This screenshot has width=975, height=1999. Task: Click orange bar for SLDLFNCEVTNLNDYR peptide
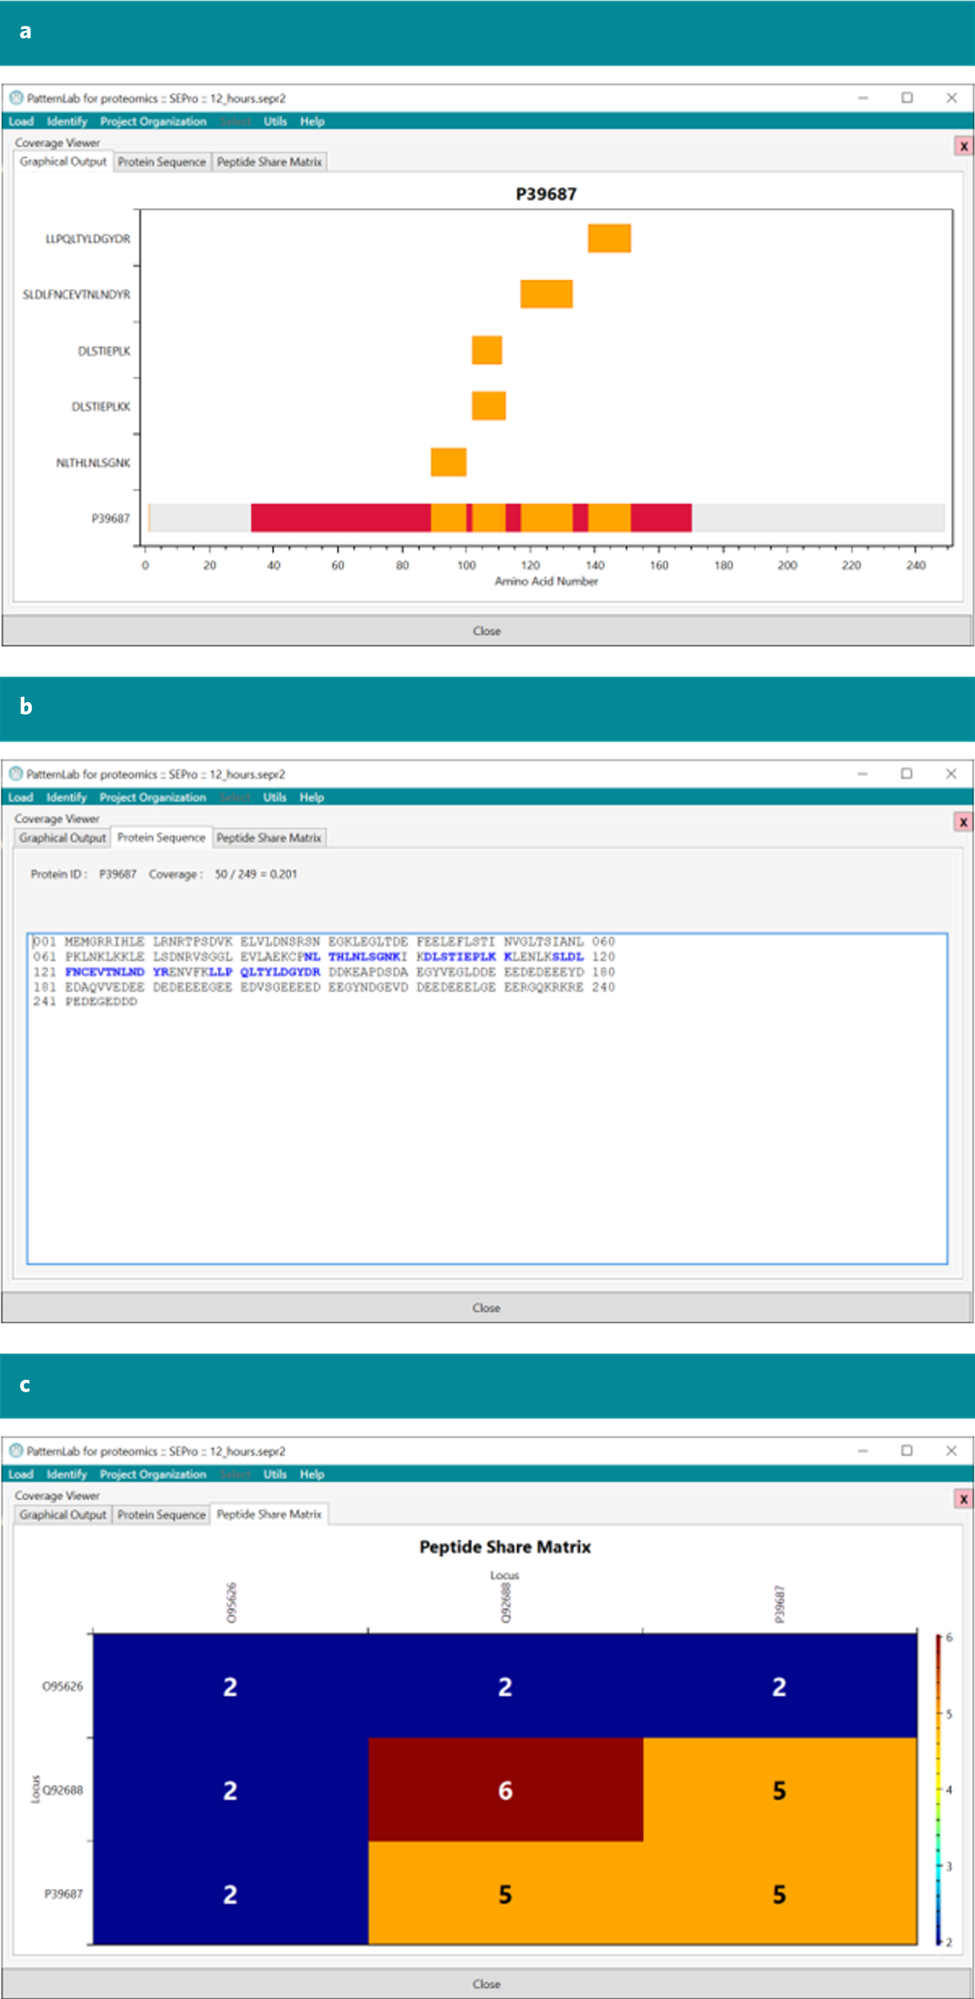click(546, 294)
